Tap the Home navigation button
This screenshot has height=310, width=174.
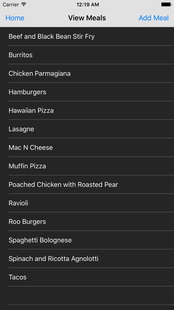(15, 18)
